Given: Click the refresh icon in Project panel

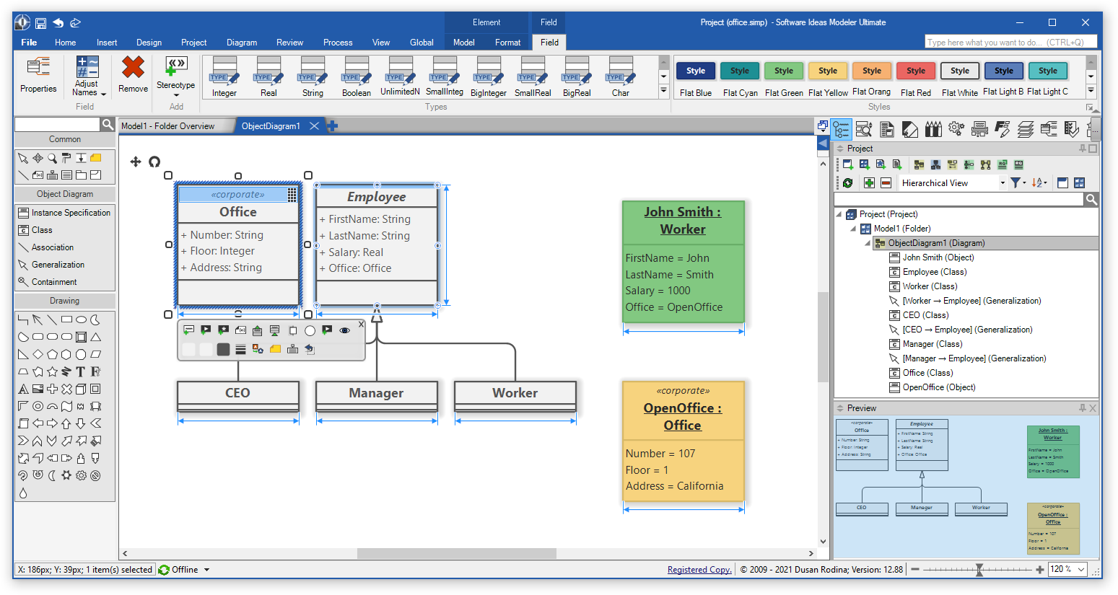Looking at the screenshot, I should coord(848,183).
